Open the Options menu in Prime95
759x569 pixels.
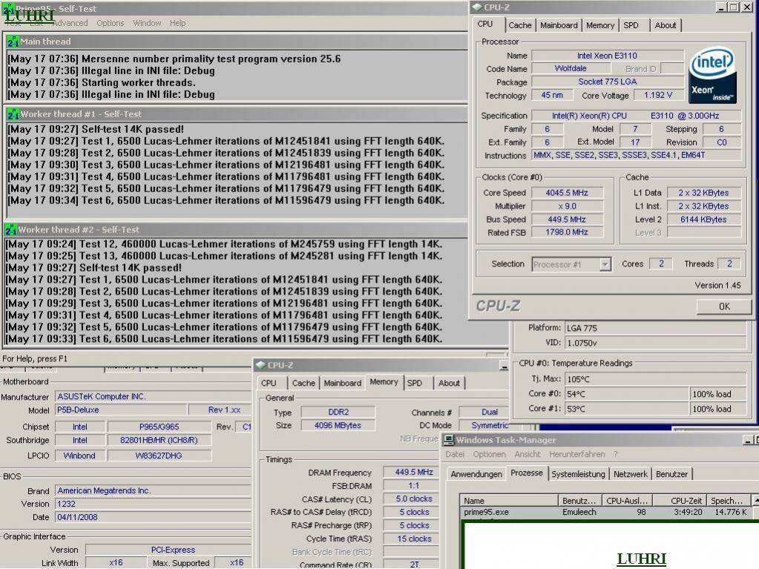click(111, 23)
